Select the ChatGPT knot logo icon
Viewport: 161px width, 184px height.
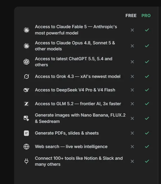coord(26,62)
